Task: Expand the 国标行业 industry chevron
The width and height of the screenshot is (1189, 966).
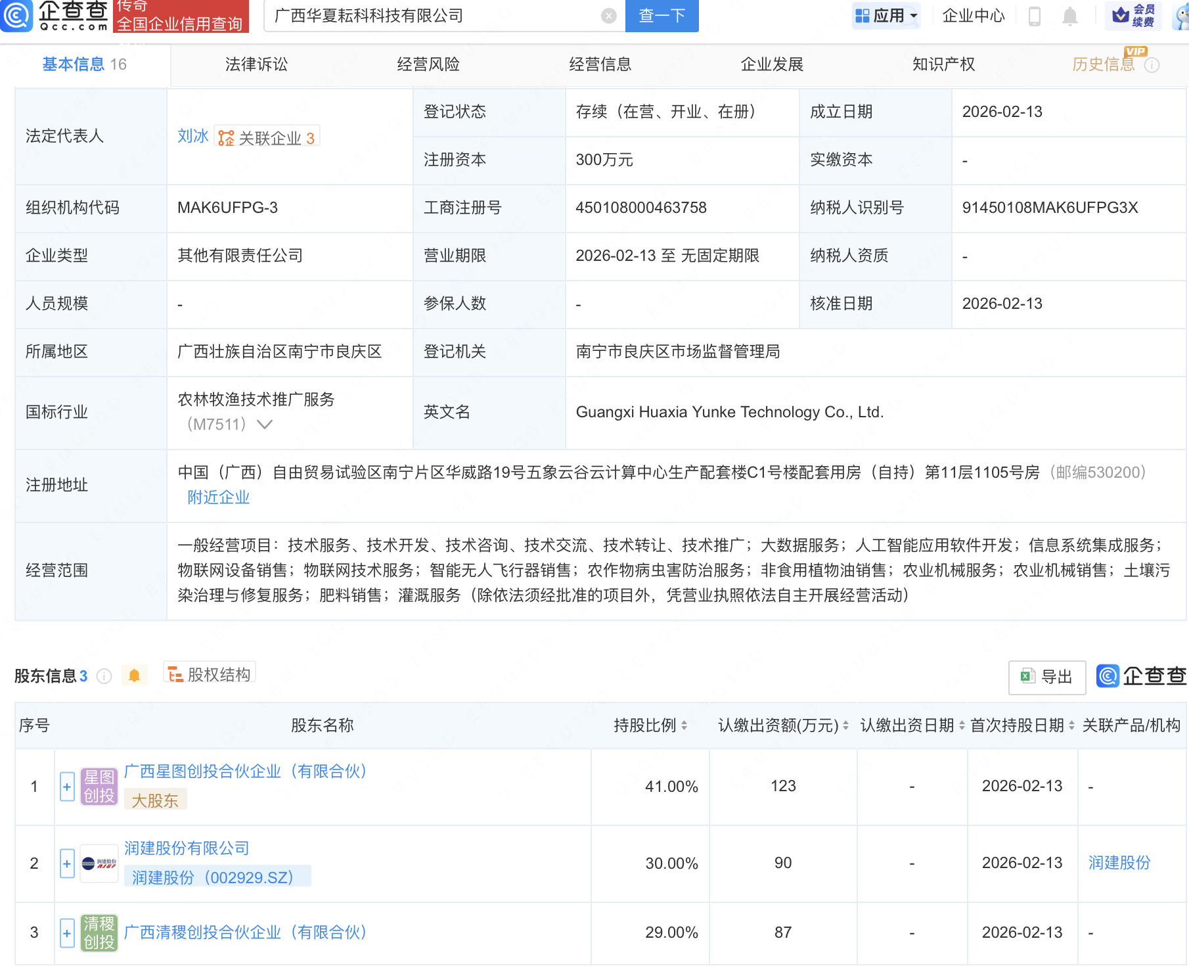Action: [x=265, y=425]
